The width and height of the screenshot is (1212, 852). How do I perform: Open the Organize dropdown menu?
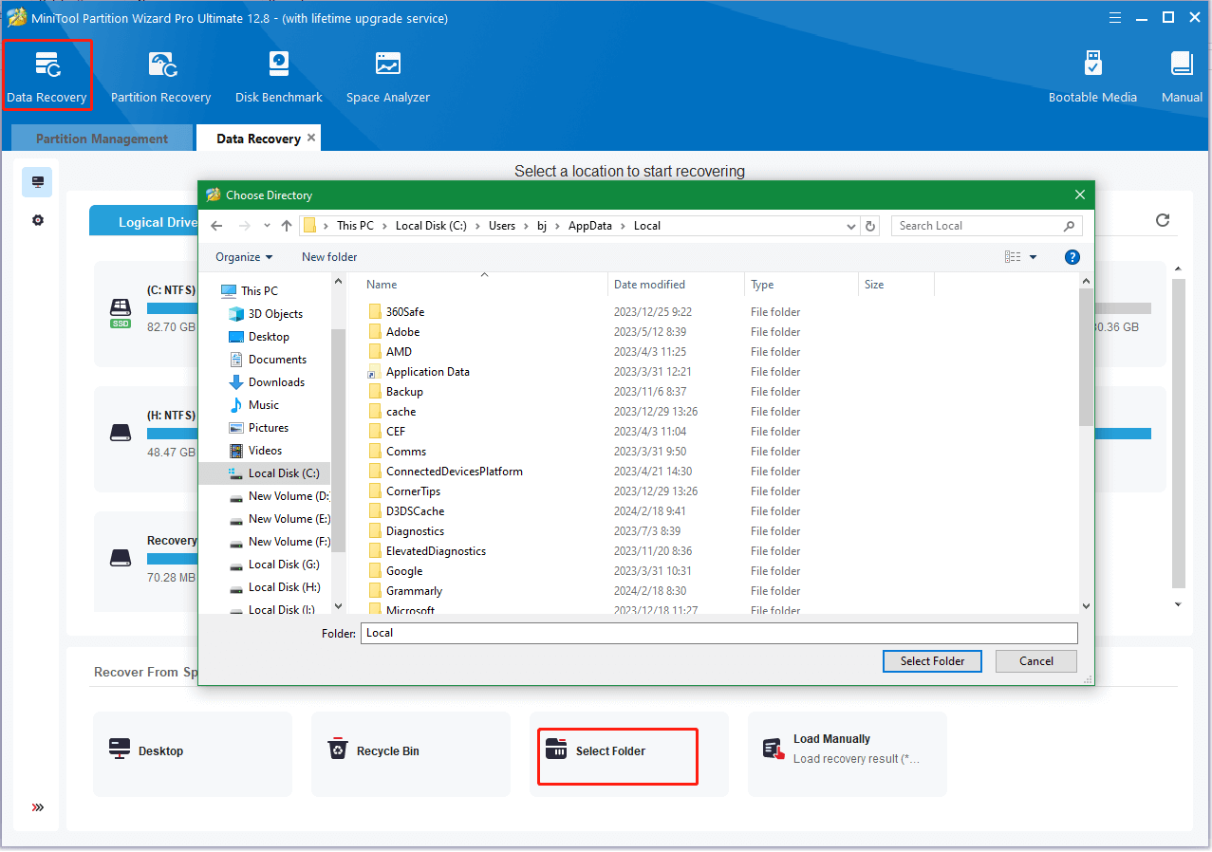point(244,257)
